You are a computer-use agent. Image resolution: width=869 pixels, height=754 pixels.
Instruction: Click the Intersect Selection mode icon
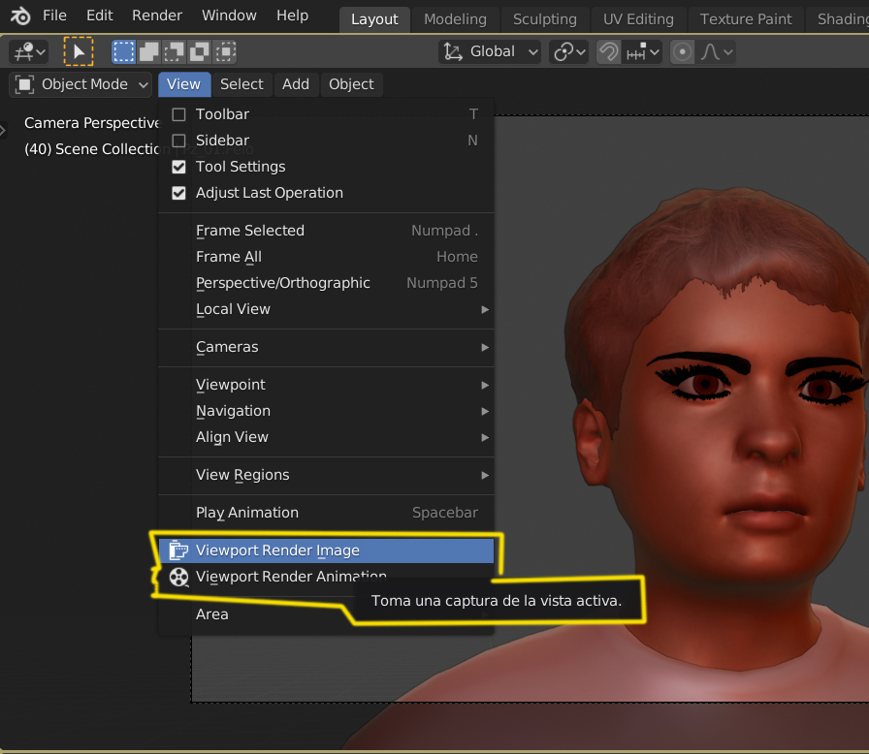[x=225, y=51]
